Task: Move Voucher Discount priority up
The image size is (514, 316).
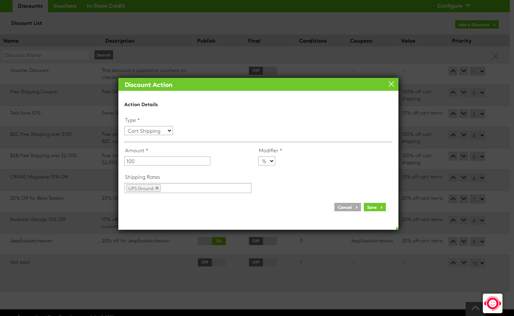Action: click(453, 71)
